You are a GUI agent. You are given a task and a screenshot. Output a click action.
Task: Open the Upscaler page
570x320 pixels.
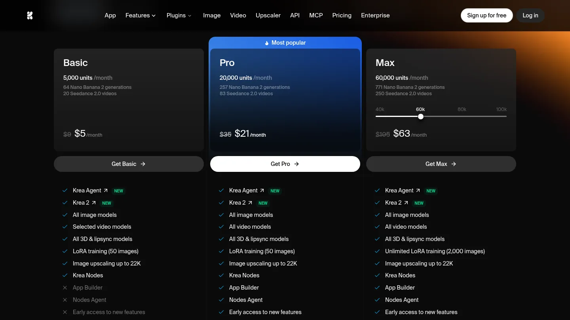pos(268,15)
